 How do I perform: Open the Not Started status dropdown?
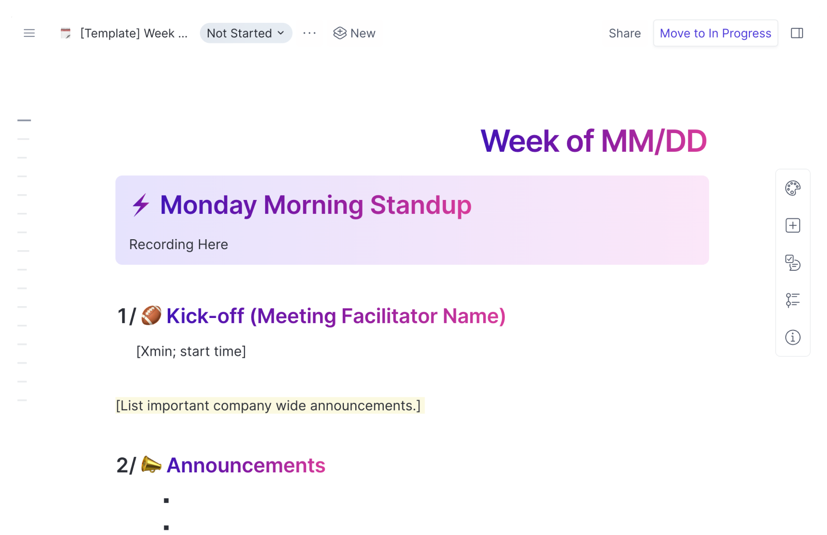click(246, 33)
